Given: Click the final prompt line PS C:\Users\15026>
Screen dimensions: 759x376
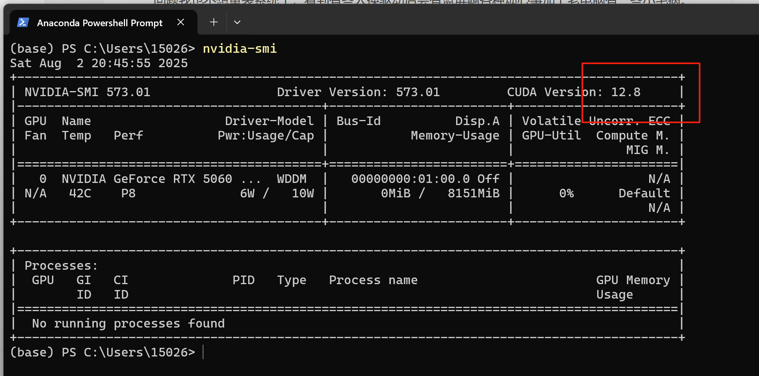Looking at the screenshot, I should (x=102, y=352).
